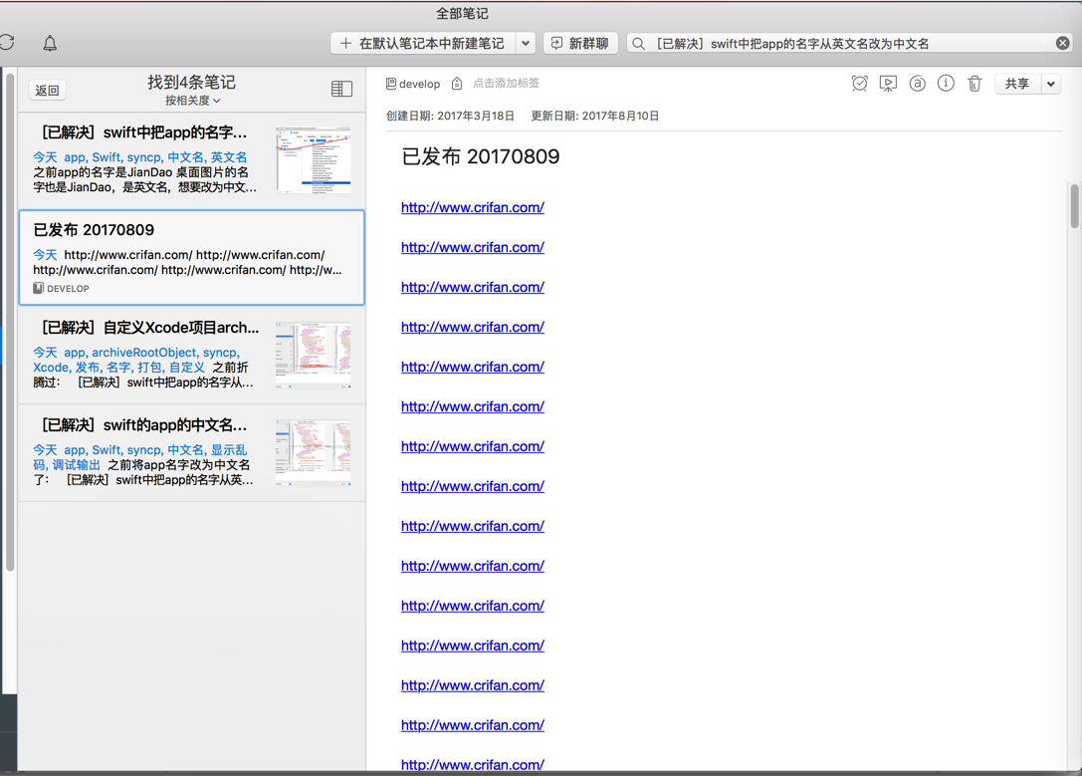Image resolution: width=1082 pixels, height=777 pixels.
Task: Clear the search field with the X icon
Action: [x=1063, y=43]
